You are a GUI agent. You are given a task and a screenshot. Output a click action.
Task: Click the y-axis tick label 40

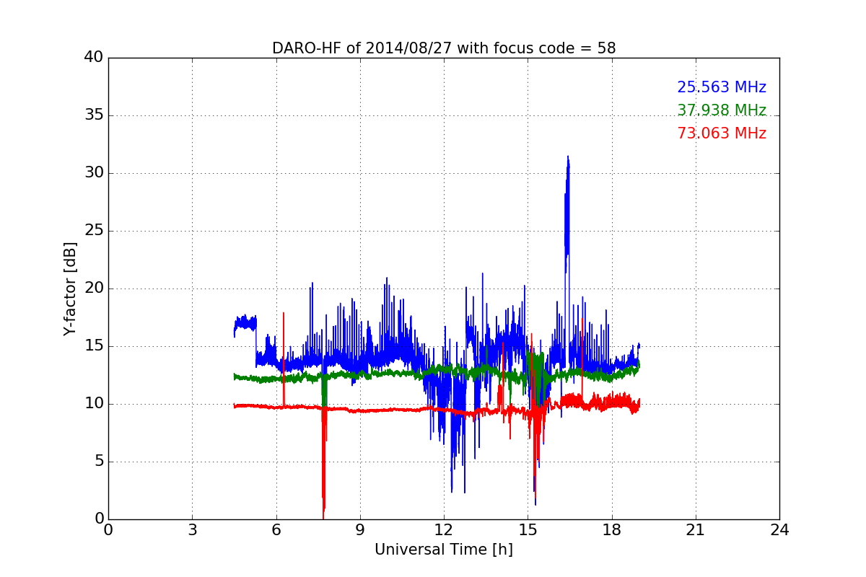tap(93, 58)
